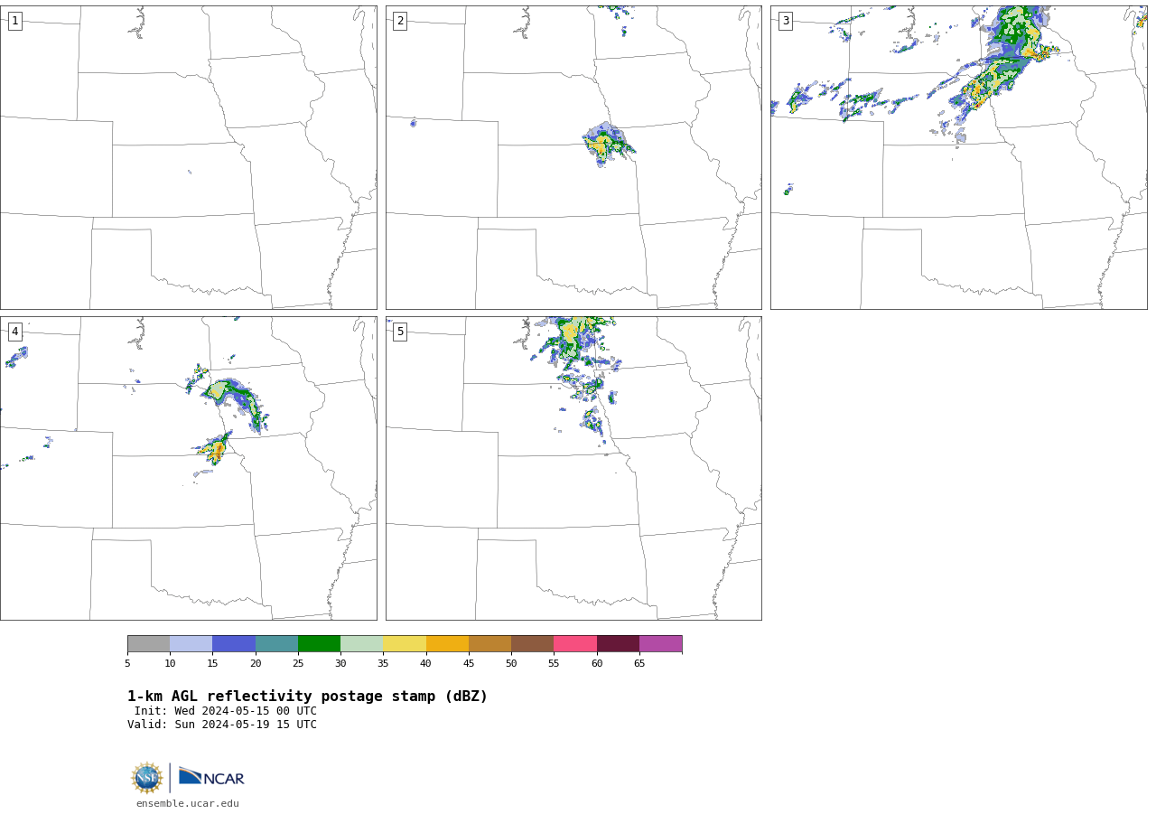Screen dimensions: 1156x814
Task: Click the purple 65+ dBZ swatch
Action: click(x=660, y=643)
